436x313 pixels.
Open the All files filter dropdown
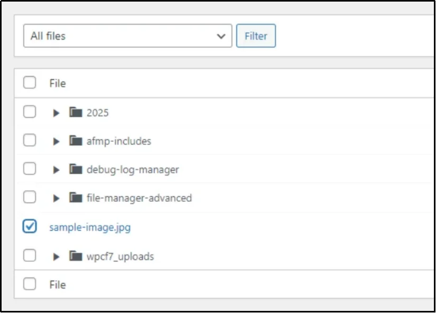[127, 36]
